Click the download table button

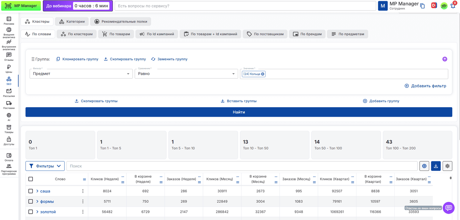(x=436, y=166)
